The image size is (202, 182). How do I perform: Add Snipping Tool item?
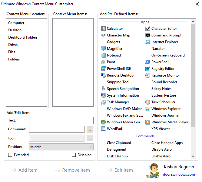tap(118, 82)
